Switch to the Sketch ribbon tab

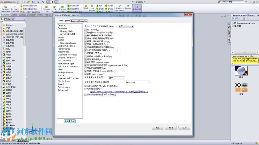pos(14,15)
